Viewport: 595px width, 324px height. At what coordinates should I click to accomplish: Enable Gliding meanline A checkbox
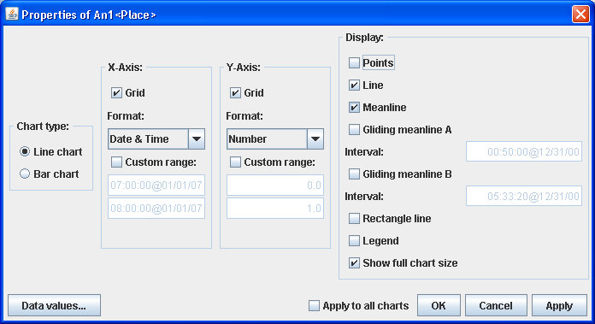pyautogui.click(x=354, y=129)
